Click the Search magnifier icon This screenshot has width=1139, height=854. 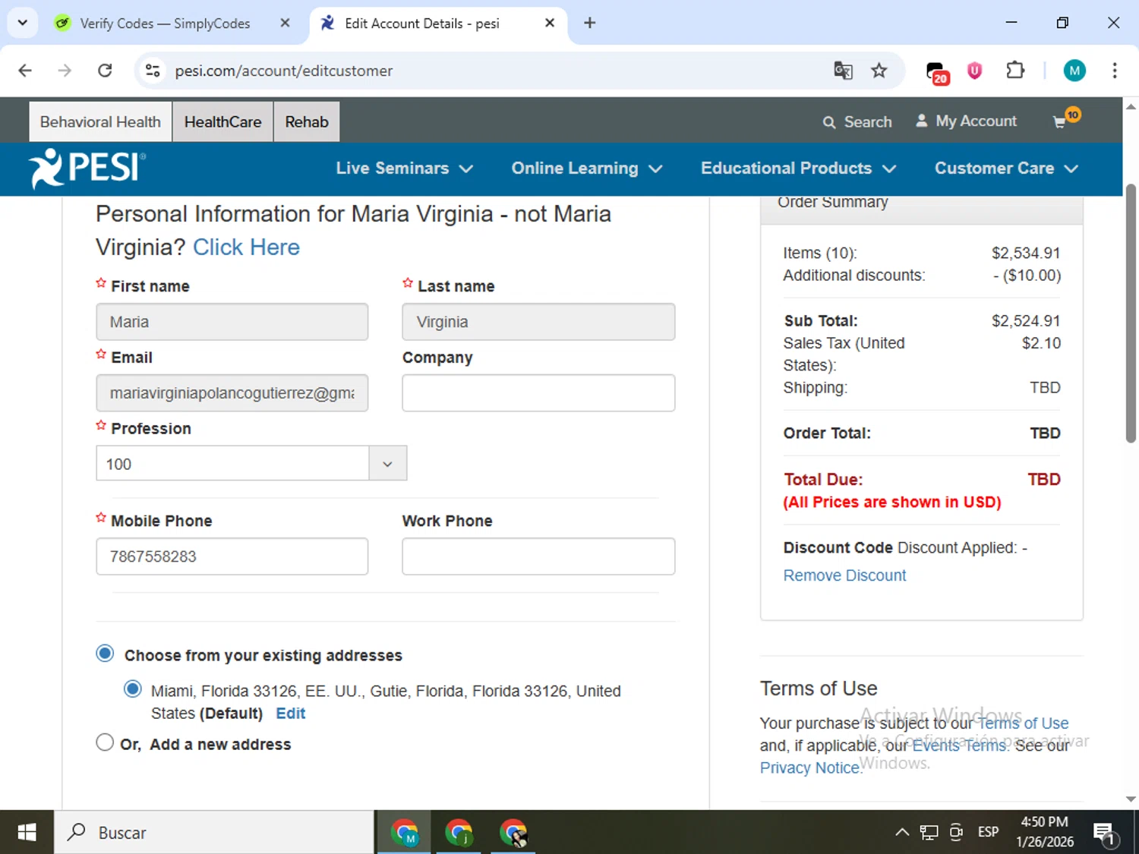pyautogui.click(x=829, y=122)
